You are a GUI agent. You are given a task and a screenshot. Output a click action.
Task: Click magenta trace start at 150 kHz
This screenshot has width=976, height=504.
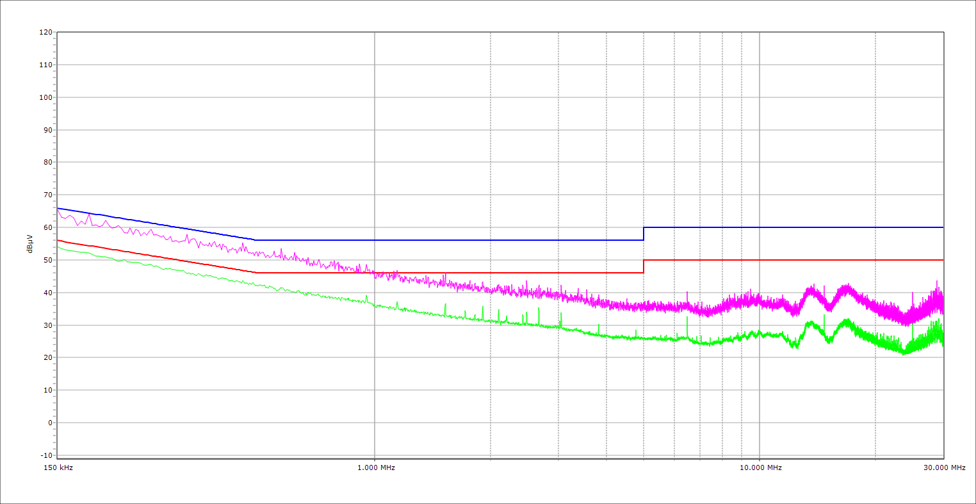coord(58,209)
